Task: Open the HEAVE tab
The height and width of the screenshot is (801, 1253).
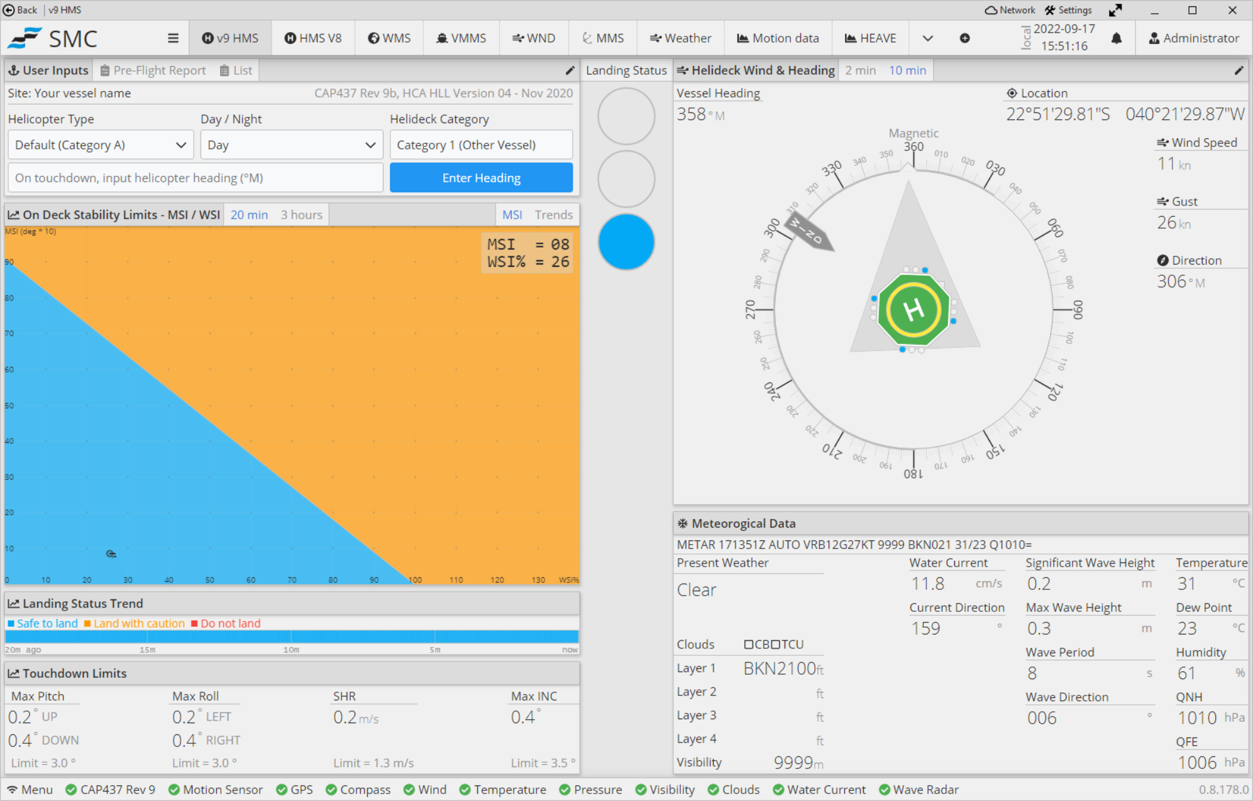Action: (x=870, y=38)
